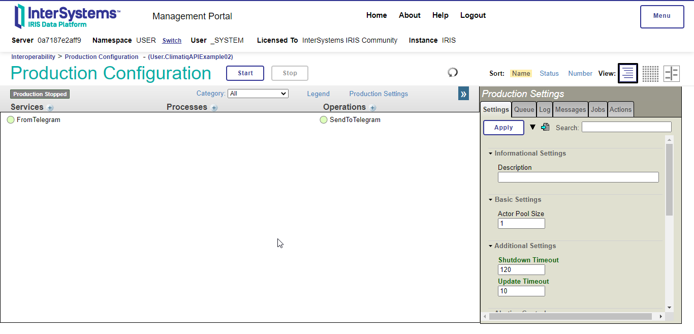Focus the settings Search field

click(x=626, y=127)
